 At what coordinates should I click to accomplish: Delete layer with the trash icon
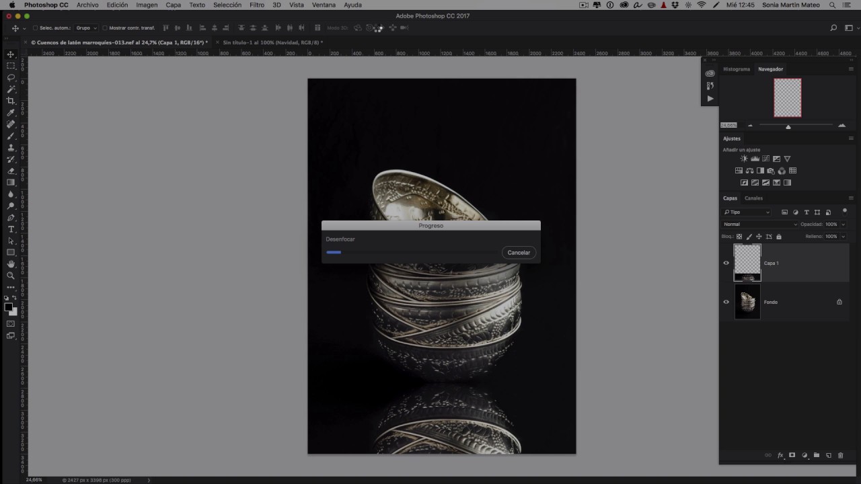[x=840, y=456]
